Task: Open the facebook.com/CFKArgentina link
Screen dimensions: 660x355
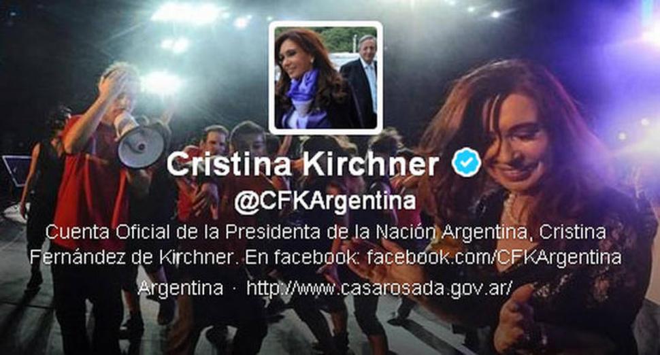Action: pyautogui.click(x=494, y=257)
